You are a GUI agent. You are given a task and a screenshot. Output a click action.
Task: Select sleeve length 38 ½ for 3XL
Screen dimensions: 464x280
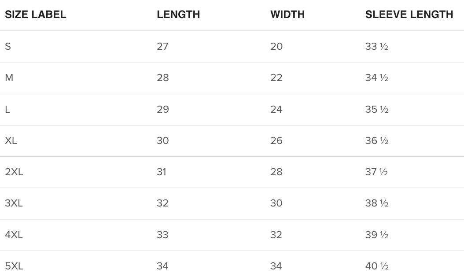[377, 203]
